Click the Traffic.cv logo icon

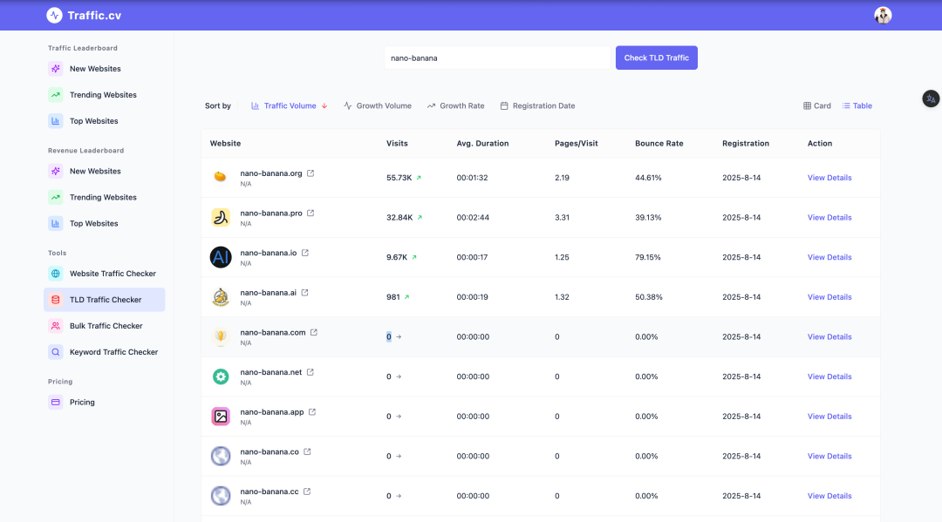tap(55, 15)
